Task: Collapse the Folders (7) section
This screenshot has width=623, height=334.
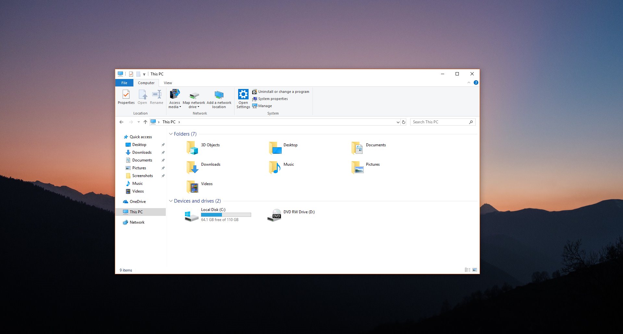Action: pos(171,134)
